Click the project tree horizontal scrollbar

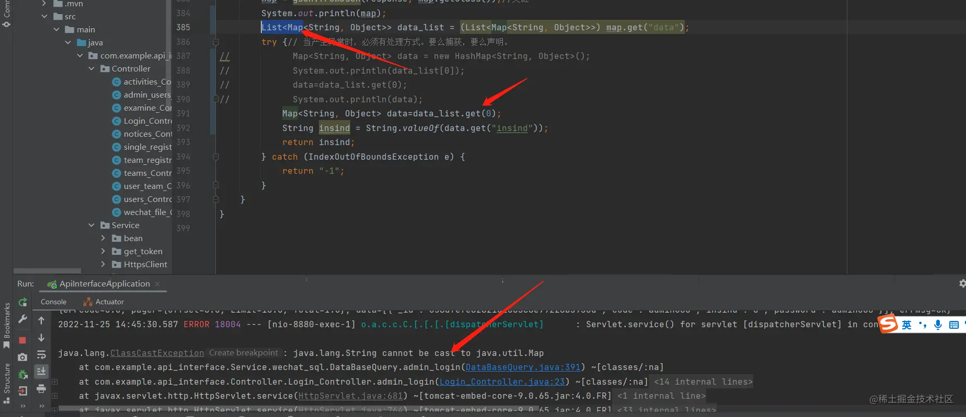click(x=47, y=271)
